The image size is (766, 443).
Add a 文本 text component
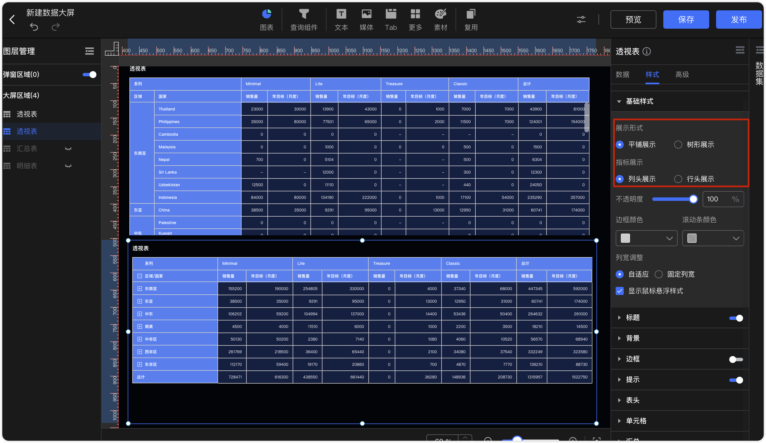click(x=341, y=20)
